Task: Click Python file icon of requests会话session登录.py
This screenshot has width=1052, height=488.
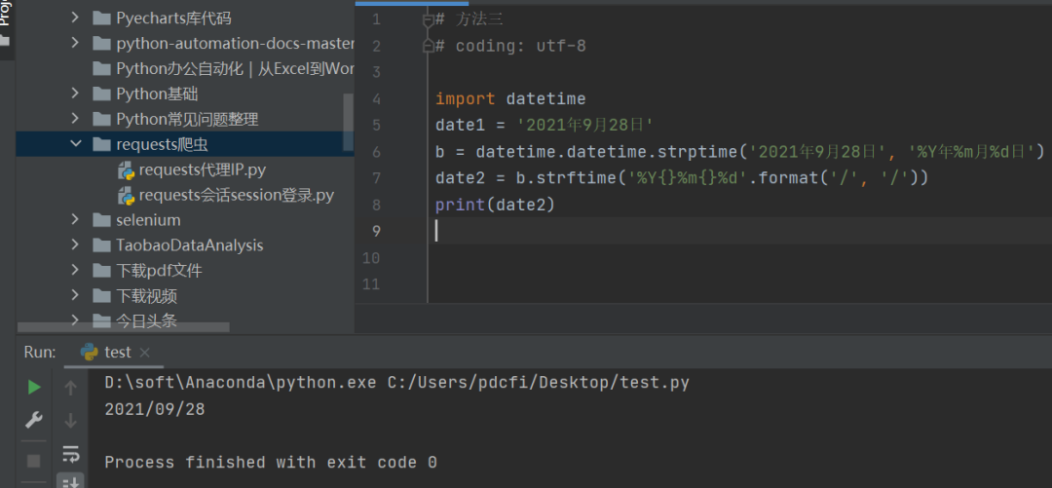Action: pos(126,196)
